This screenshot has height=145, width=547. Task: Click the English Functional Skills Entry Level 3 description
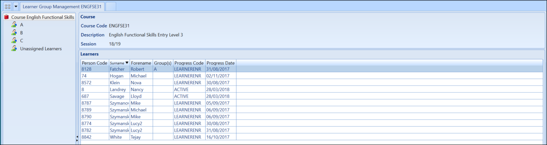(x=146, y=35)
